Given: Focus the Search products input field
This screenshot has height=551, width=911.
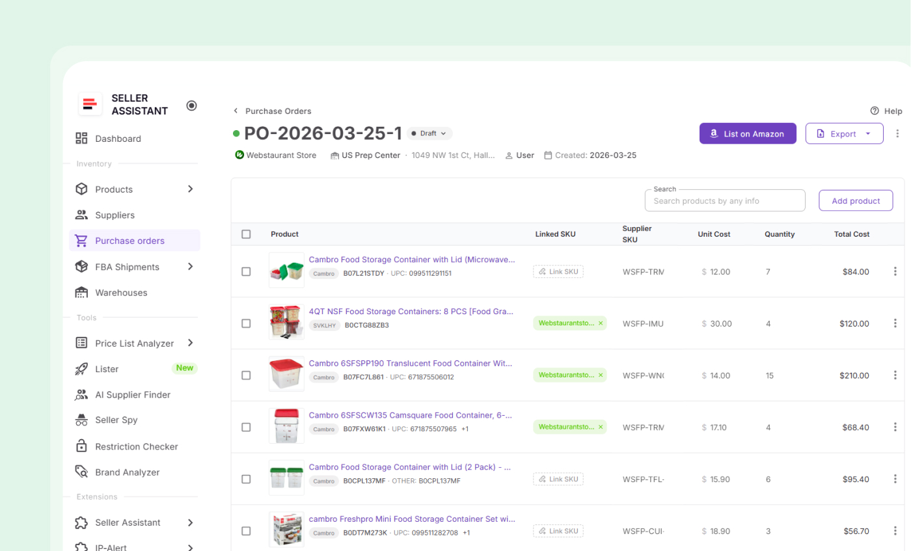Looking at the screenshot, I should coord(725,201).
